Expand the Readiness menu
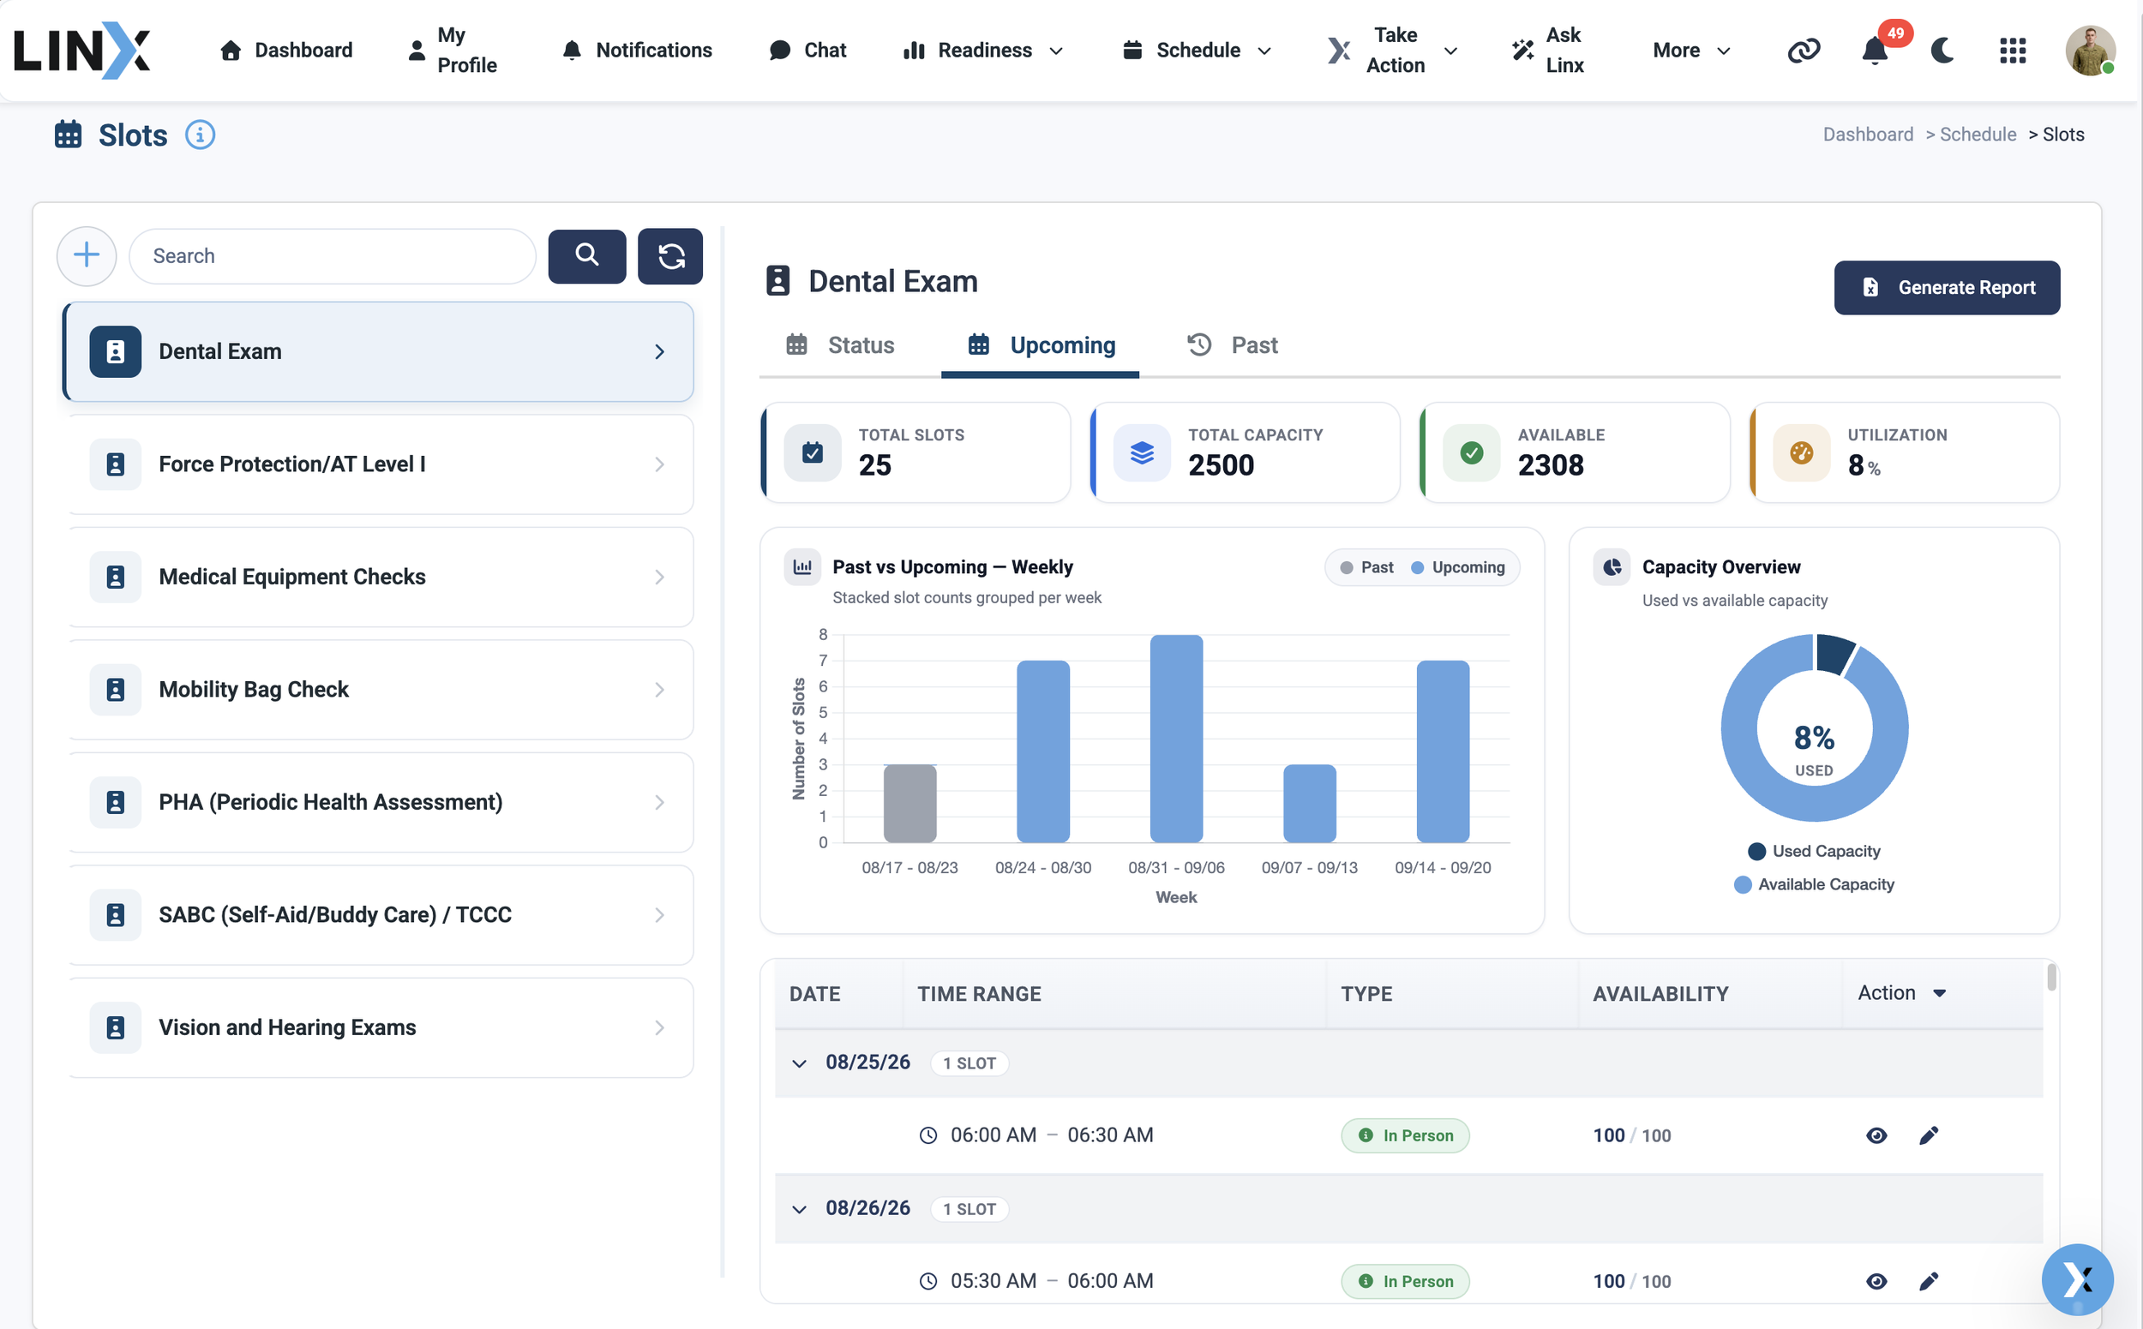Image resolution: width=2143 pixels, height=1329 pixels. tap(983, 50)
